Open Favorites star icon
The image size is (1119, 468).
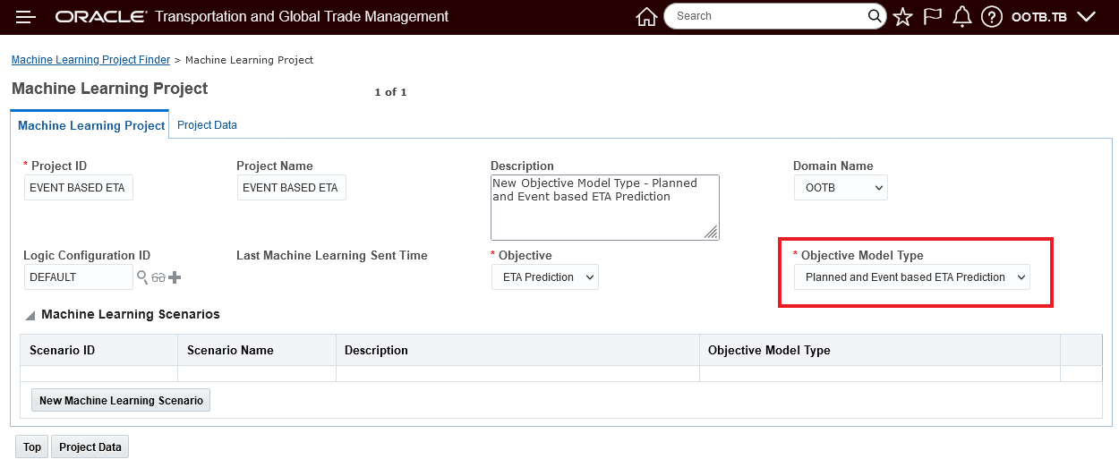[902, 17]
